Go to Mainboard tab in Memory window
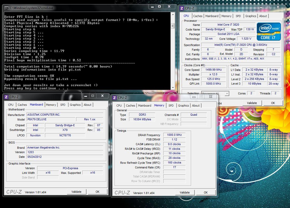 tap(145, 106)
